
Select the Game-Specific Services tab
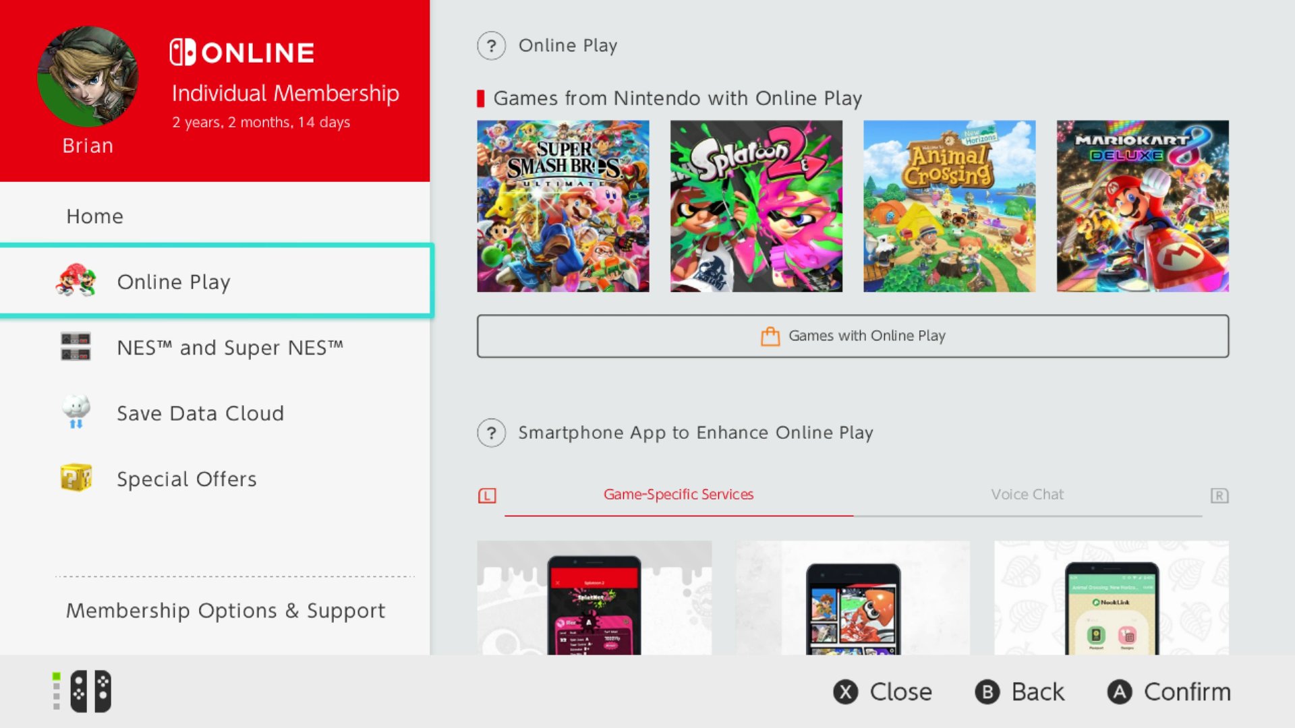679,494
